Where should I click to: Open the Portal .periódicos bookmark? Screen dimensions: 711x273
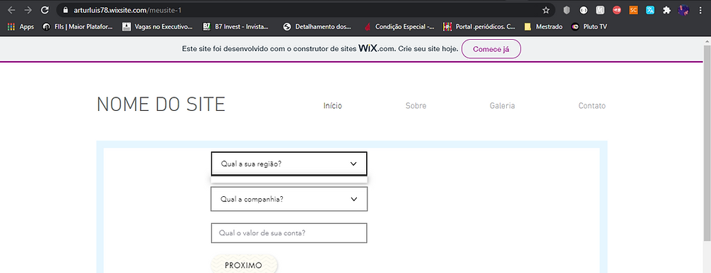click(x=479, y=27)
